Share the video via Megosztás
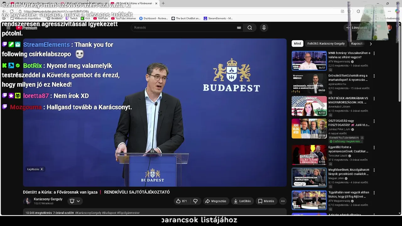The image size is (402, 226). tap(216, 201)
